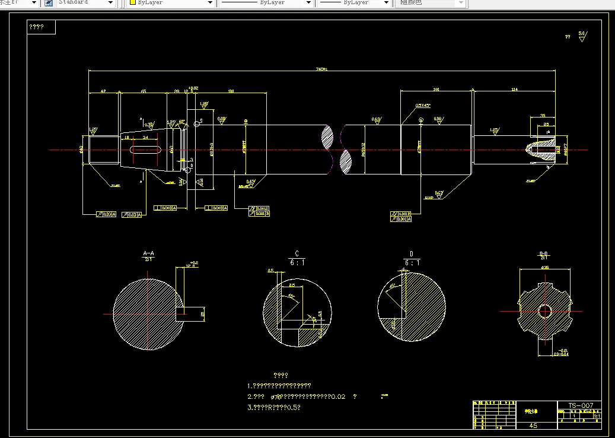
Task: Open the table style manager icon beside Standard
Action: (49, 3)
